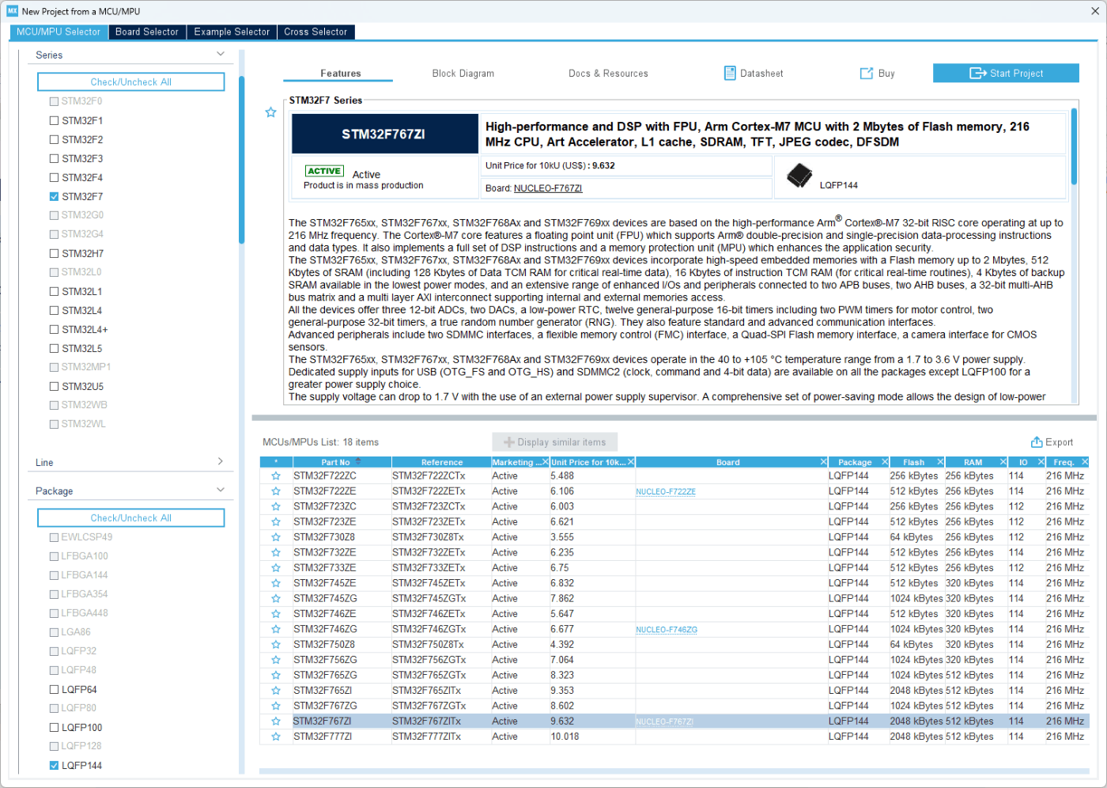Remove the Marketing status column with its X
The image size is (1107, 788).
pos(546,462)
